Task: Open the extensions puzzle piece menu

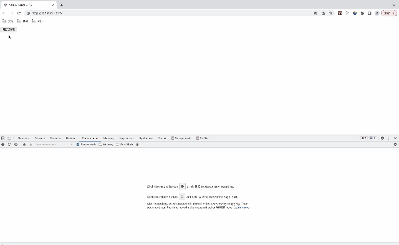Action: 362,13
